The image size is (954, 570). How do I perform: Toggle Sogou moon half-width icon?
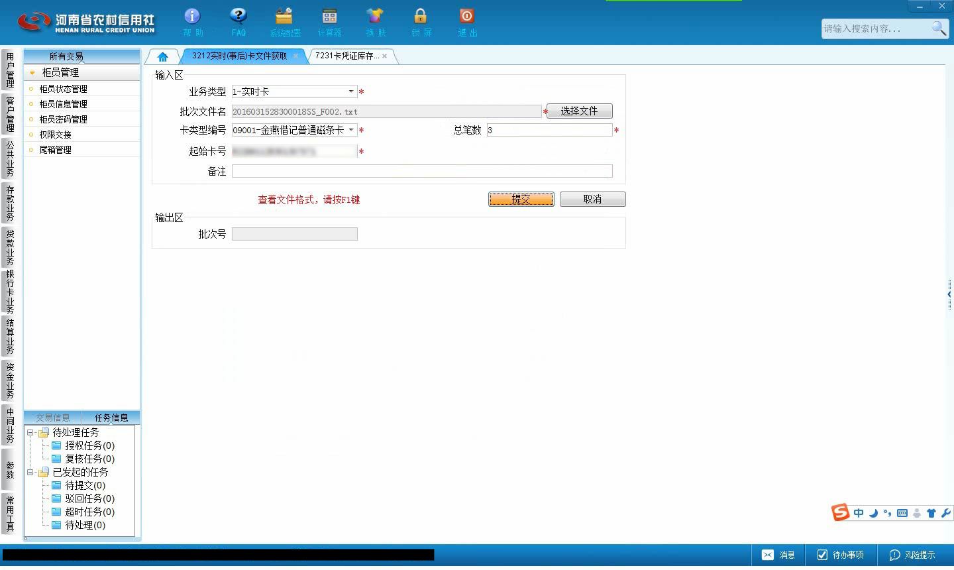[x=873, y=513]
